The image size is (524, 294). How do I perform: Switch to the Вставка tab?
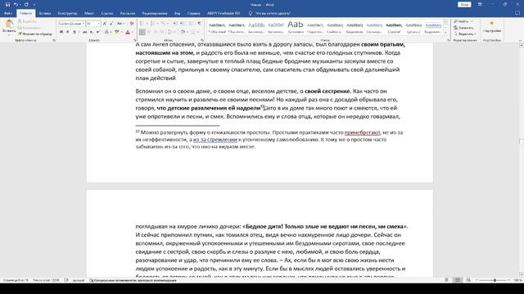(45, 13)
